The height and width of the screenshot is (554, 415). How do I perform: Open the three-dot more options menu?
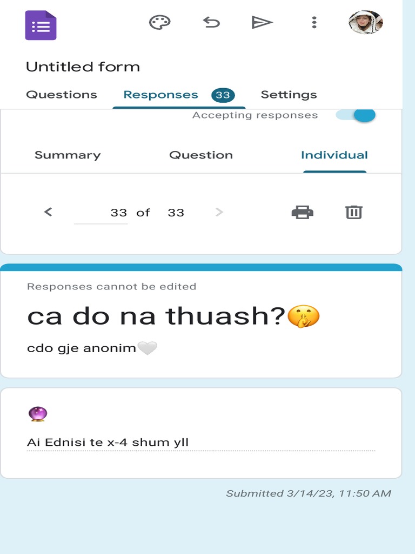(314, 22)
